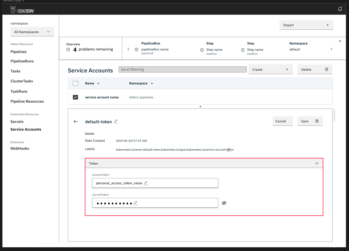
Task: Reveal the secretToken using the eye toggle
Action: [224, 203]
